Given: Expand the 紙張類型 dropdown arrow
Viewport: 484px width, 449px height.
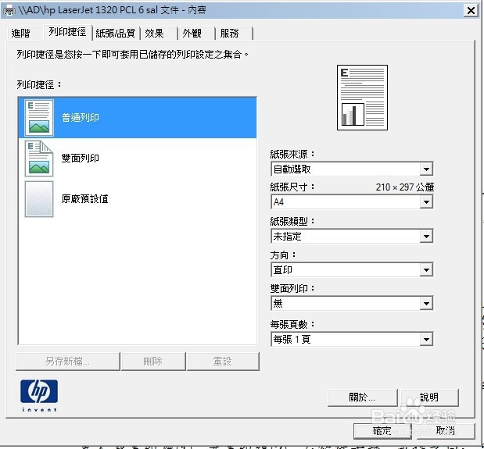Looking at the screenshot, I should [x=426, y=237].
